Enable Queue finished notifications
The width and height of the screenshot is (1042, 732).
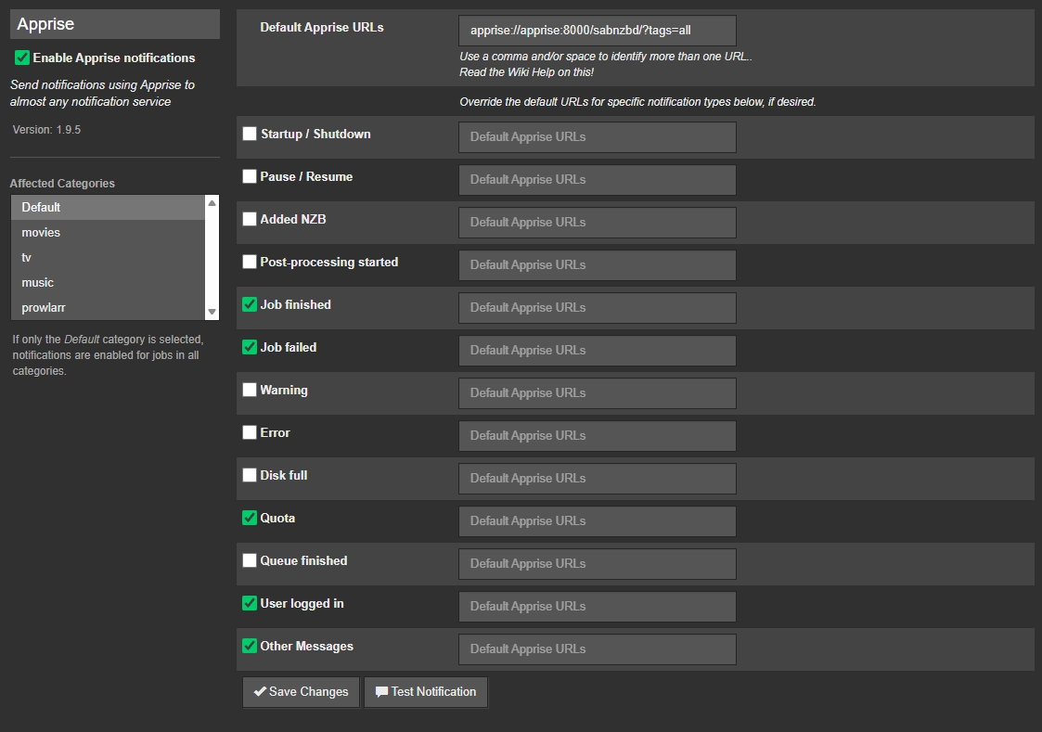click(x=249, y=560)
